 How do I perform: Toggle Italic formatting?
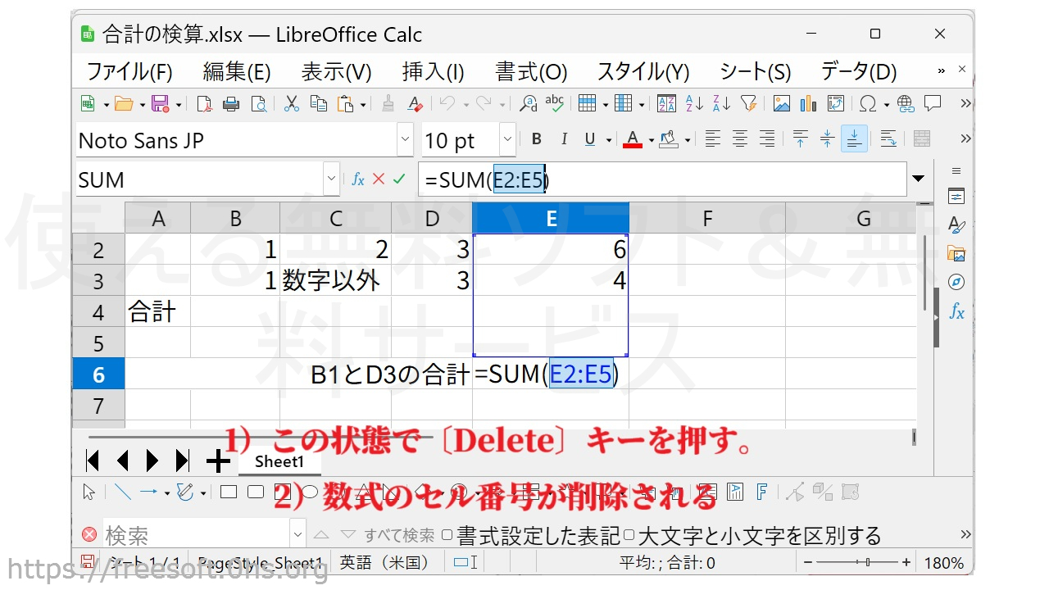pyautogui.click(x=563, y=140)
